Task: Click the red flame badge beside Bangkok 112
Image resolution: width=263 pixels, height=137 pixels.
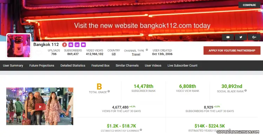Action: 65,44
